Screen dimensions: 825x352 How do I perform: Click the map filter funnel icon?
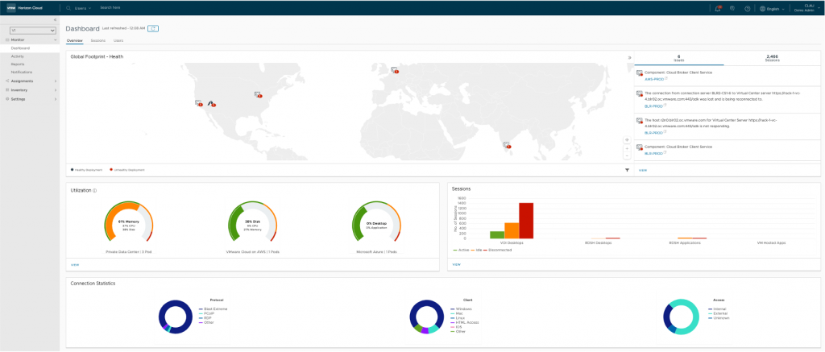pyautogui.click(x=626, y=170)
